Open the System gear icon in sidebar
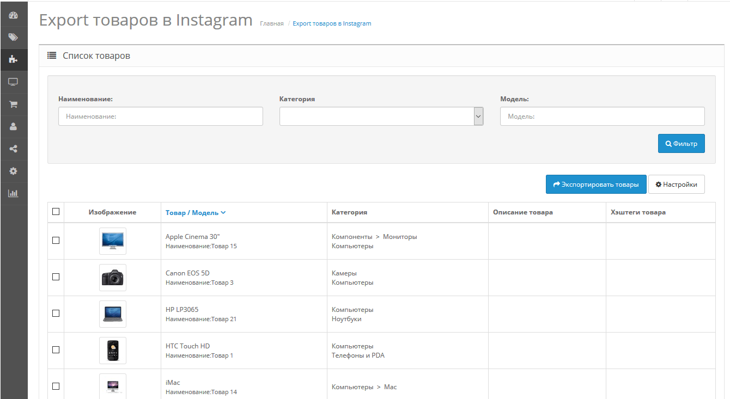Image resolution: width=730 pixels, height=399 pixels. pos(13,171)
